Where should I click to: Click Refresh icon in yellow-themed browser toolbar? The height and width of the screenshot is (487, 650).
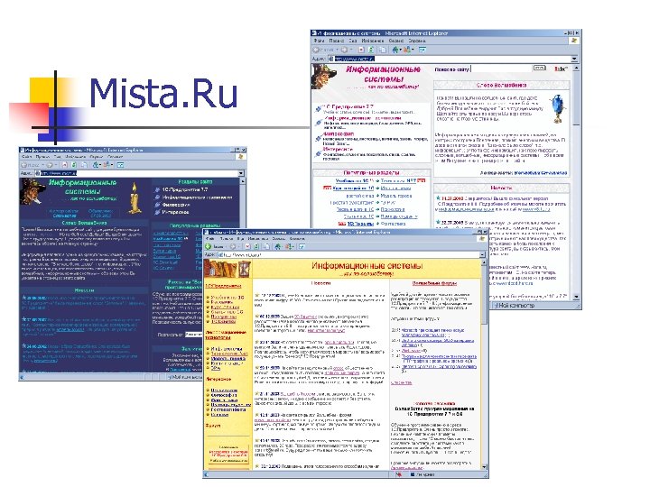click(x=257, y=246)
